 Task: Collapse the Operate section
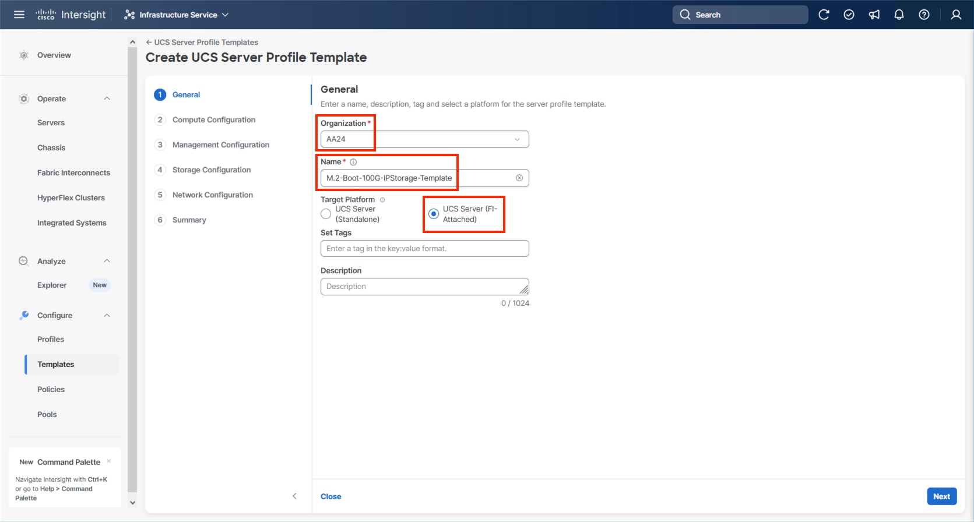point(107,98)
